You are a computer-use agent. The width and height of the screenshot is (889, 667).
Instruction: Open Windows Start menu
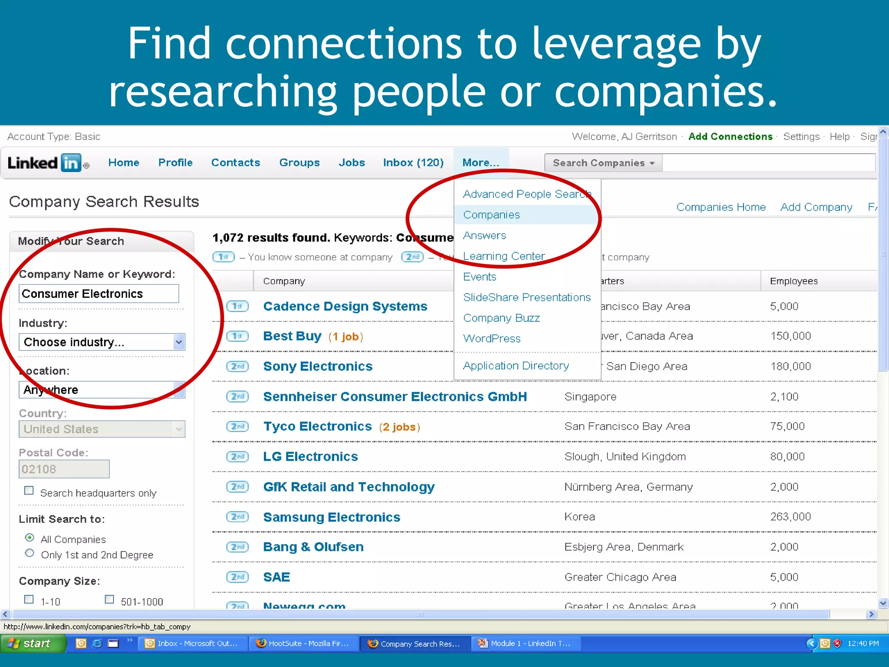pyautogui.click(x=33, y=644)
